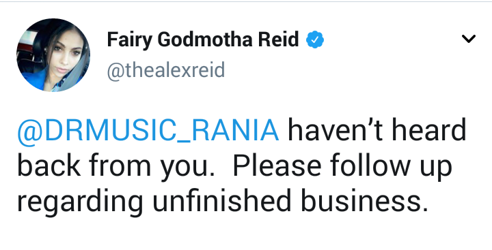Click the phrase 'back from you.' in tweet
The height and width of the screenshot is (250, 492).
[116, 166]
